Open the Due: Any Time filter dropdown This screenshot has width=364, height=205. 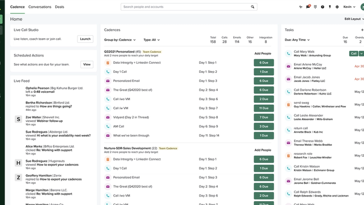click(x=297, y=40)
